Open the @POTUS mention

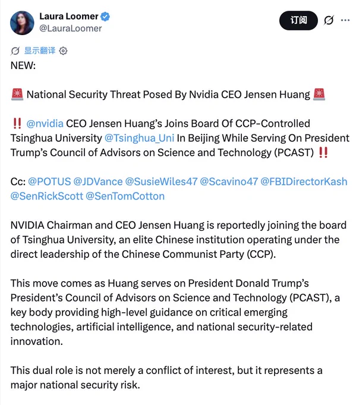[x=49, y=182]
